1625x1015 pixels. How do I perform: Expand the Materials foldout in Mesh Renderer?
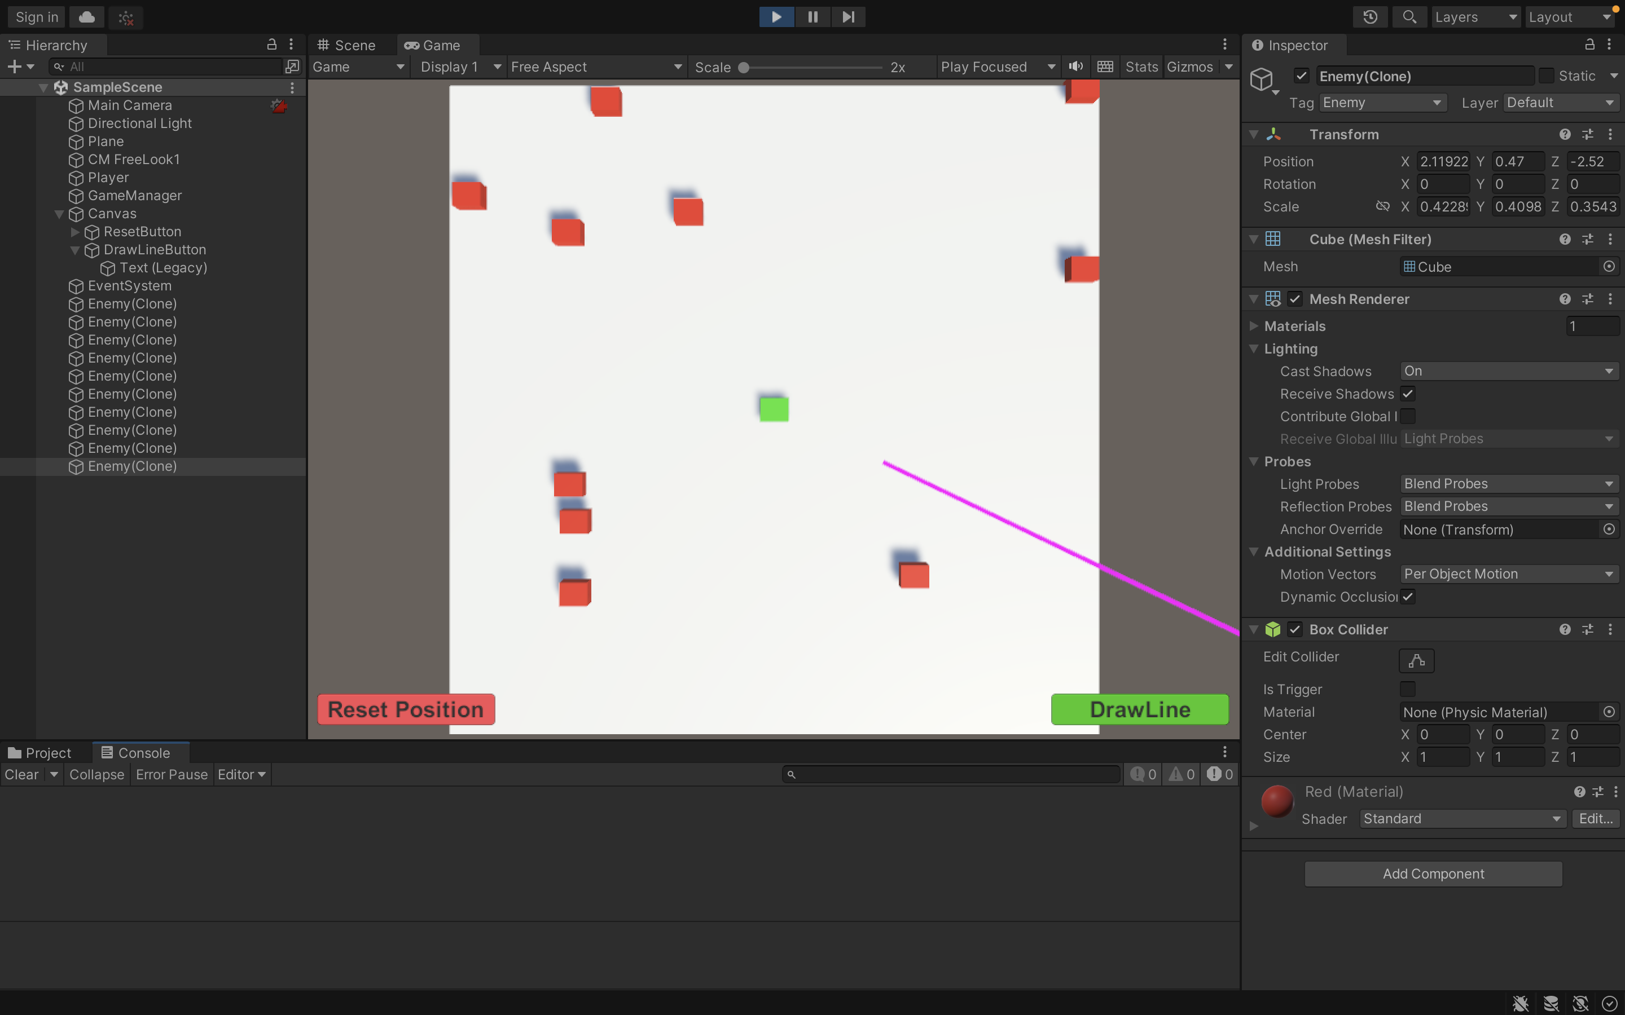pyautogui.click(x=1254, y=326)
